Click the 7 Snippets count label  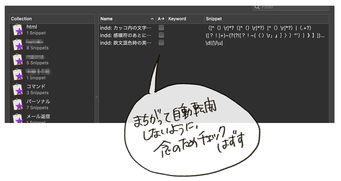[x=38, y=108]
